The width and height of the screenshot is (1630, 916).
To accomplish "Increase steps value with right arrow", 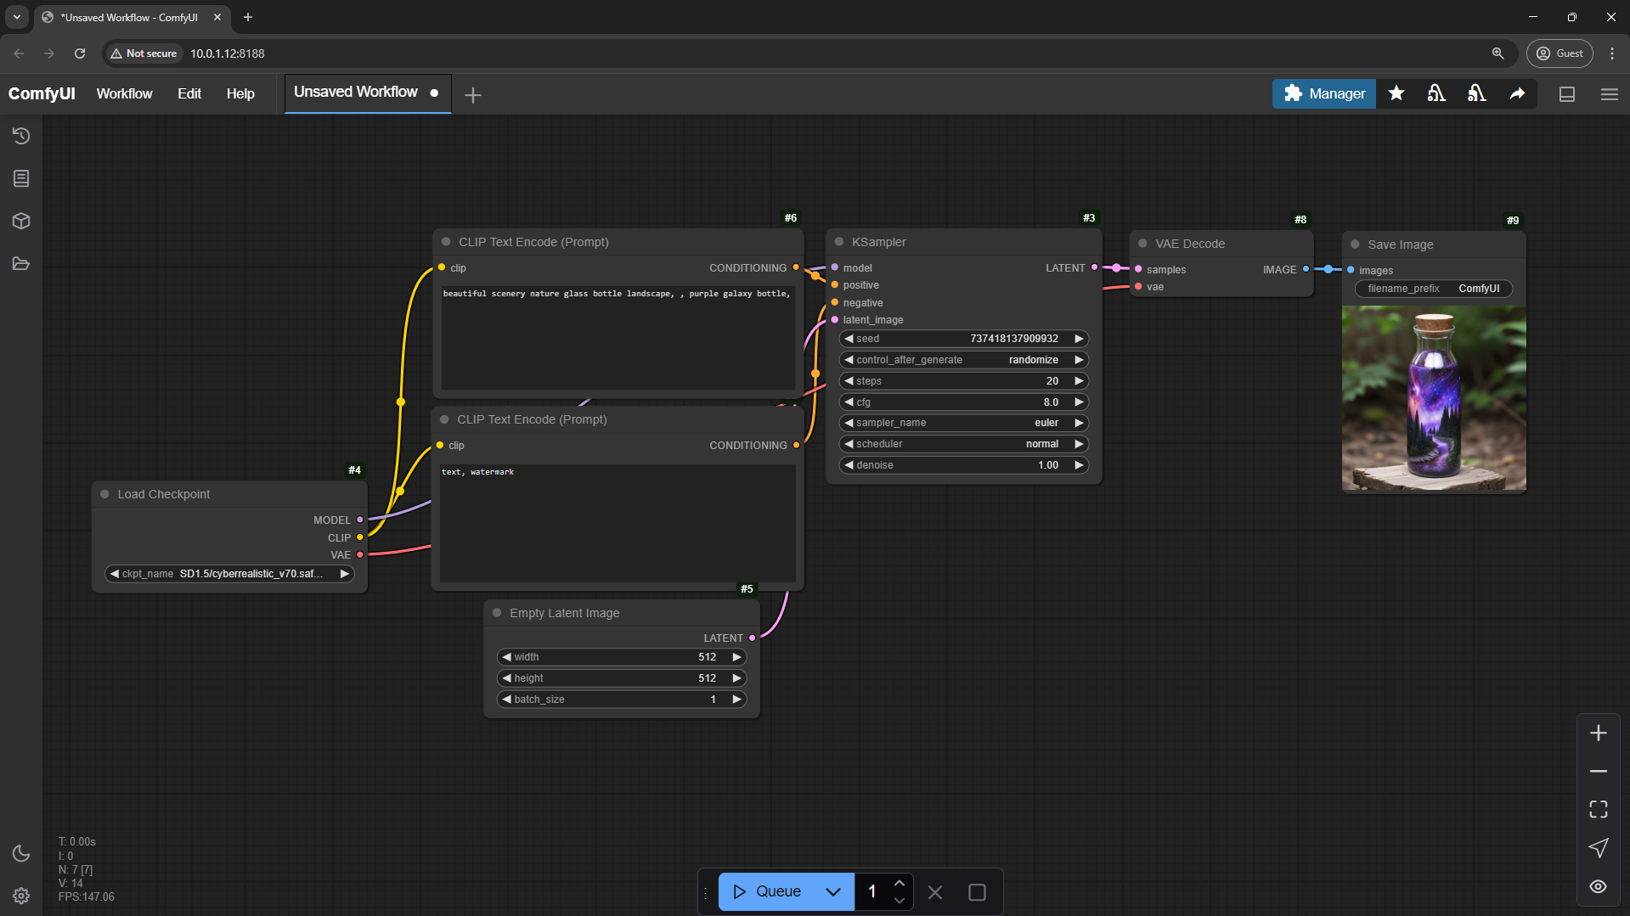I will pyautogui.click(x=1079, y=381).
